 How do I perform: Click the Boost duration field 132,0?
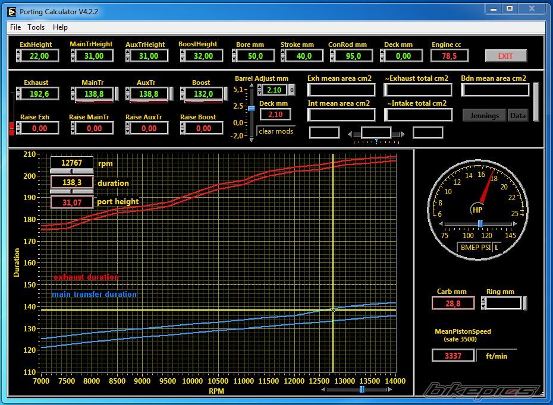[x=203, y=94]
